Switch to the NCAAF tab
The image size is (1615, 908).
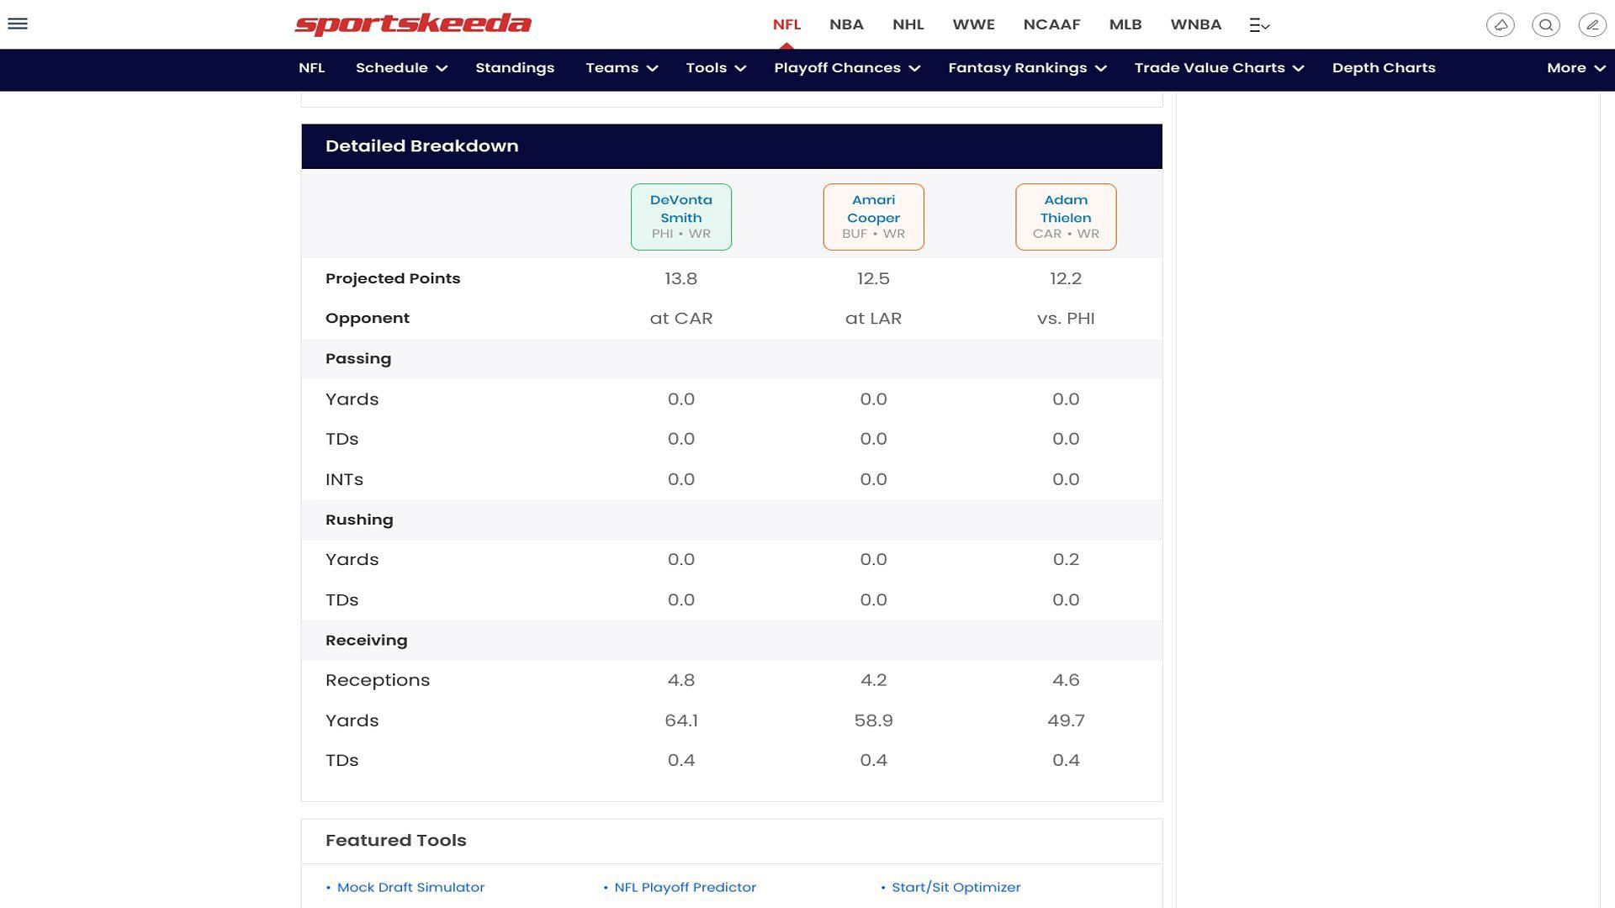1051,24
